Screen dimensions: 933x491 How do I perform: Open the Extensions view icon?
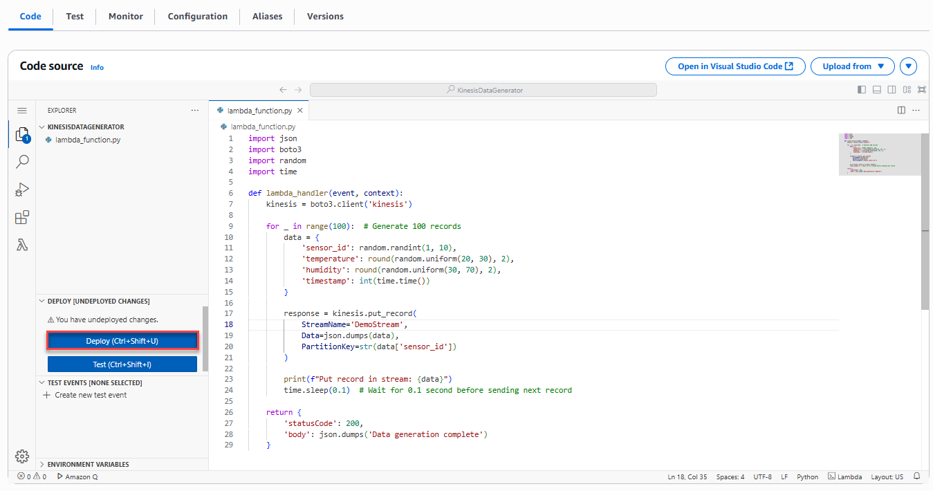coord(22,217)
